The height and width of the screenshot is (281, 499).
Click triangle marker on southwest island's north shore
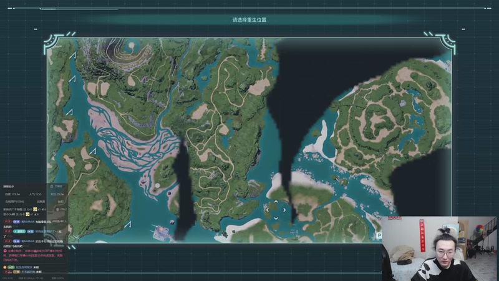(93, 150)
